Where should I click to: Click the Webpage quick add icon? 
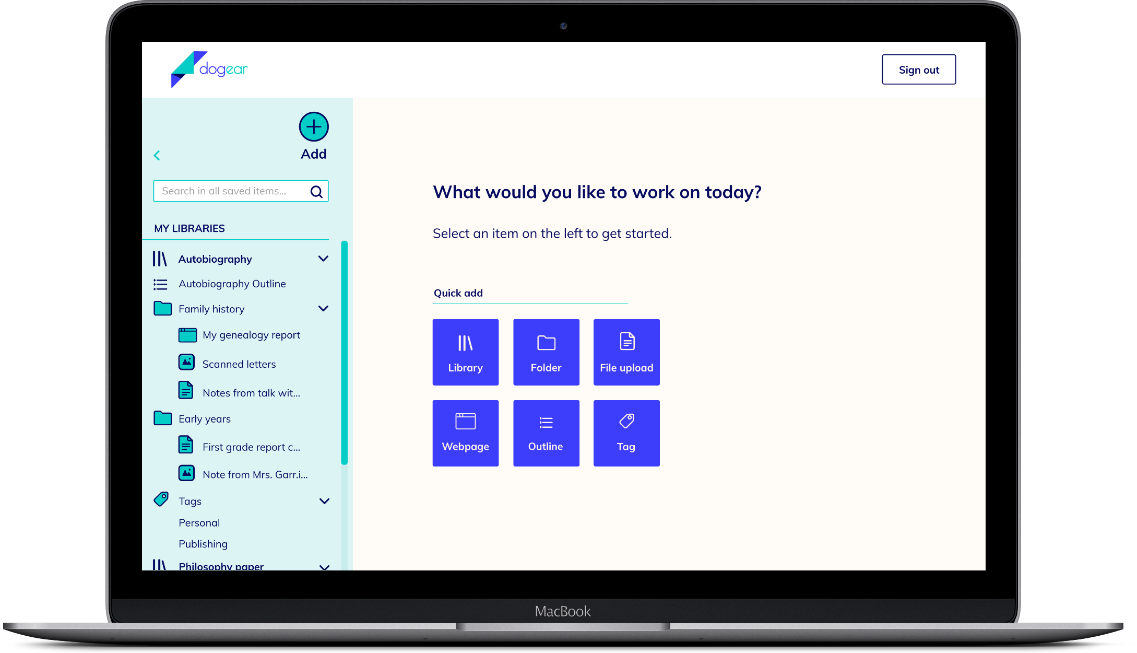466,433
